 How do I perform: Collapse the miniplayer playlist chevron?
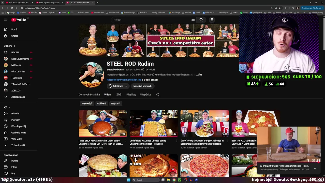click(315, 168)
